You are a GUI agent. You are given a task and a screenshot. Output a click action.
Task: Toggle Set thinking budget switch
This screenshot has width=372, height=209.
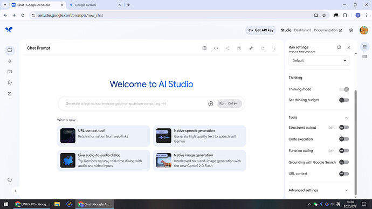[344, 100]
